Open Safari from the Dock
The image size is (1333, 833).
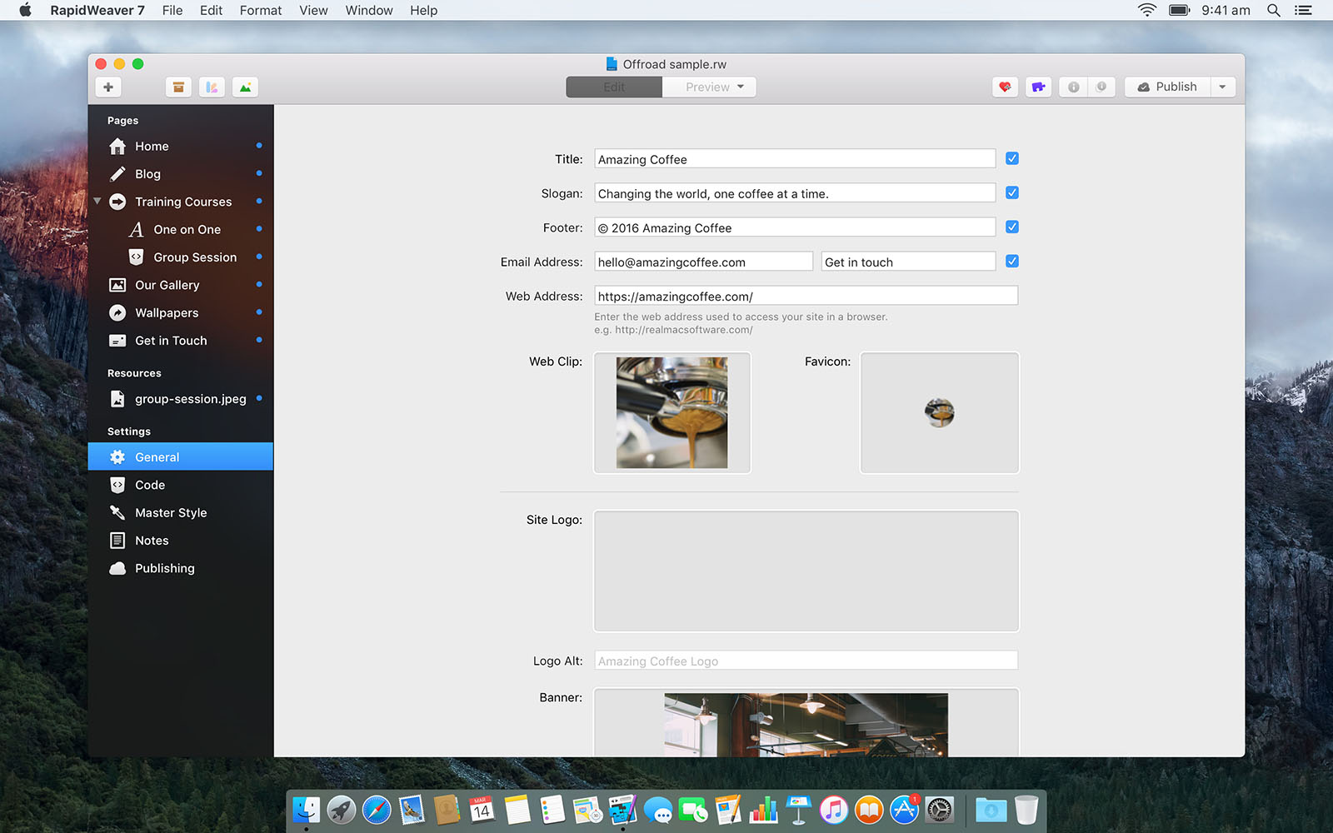[x=376, y=809]
